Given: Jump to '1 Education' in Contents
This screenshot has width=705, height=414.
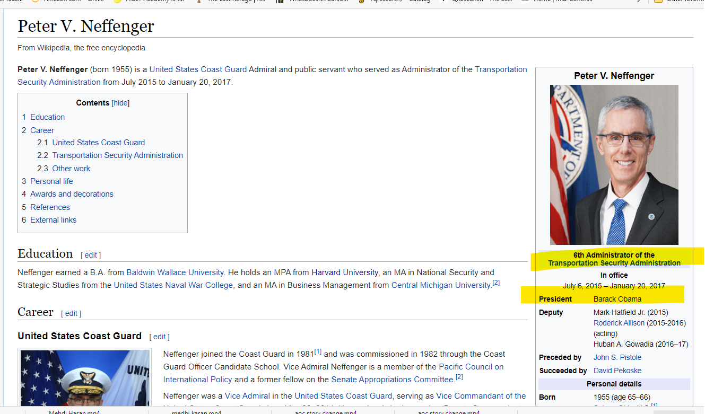Looking at the screenshot, I should click(43, 117).
